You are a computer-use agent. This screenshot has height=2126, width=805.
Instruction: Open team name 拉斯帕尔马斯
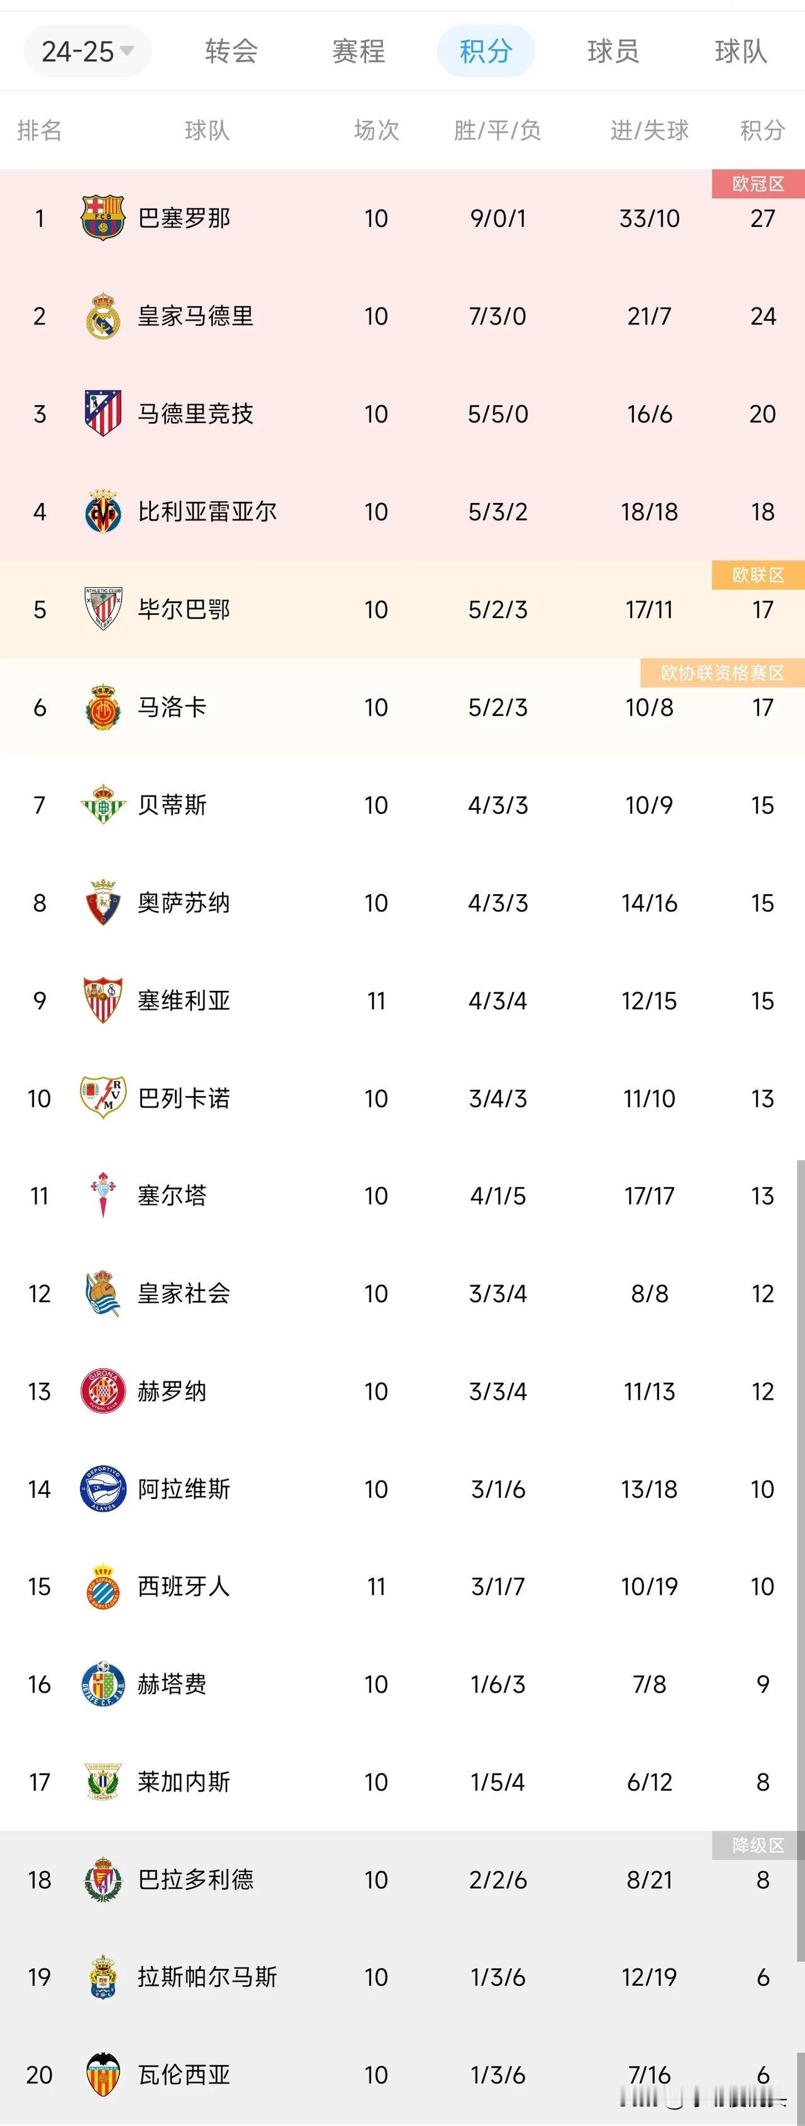(x=208, y=1976)
